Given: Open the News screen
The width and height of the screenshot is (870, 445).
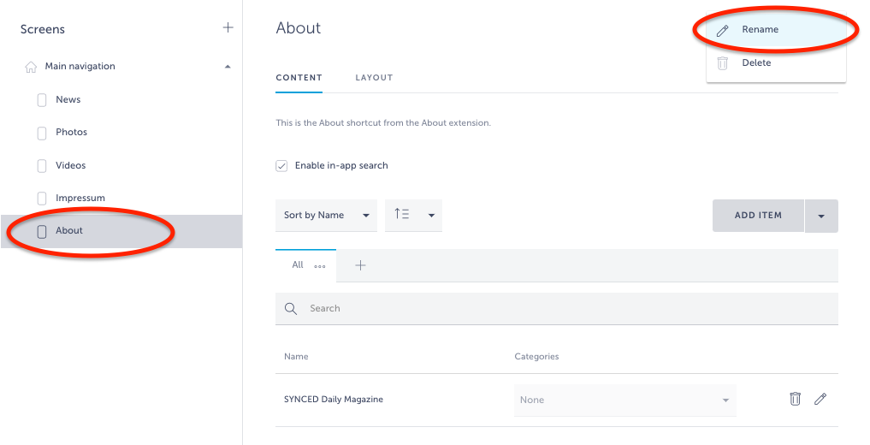Looking at the screenshot, I should pyautogui.click(x=68, y=99).
